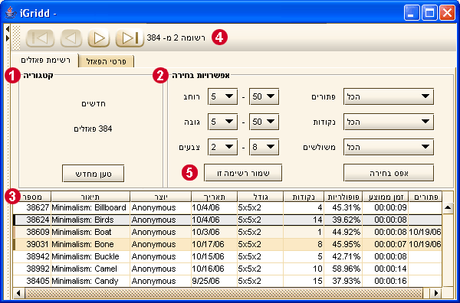Jump to the last record

tap(130, 38)
